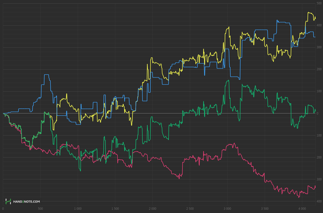Click the 0 label on the right vertical axis

pos(318,113)
